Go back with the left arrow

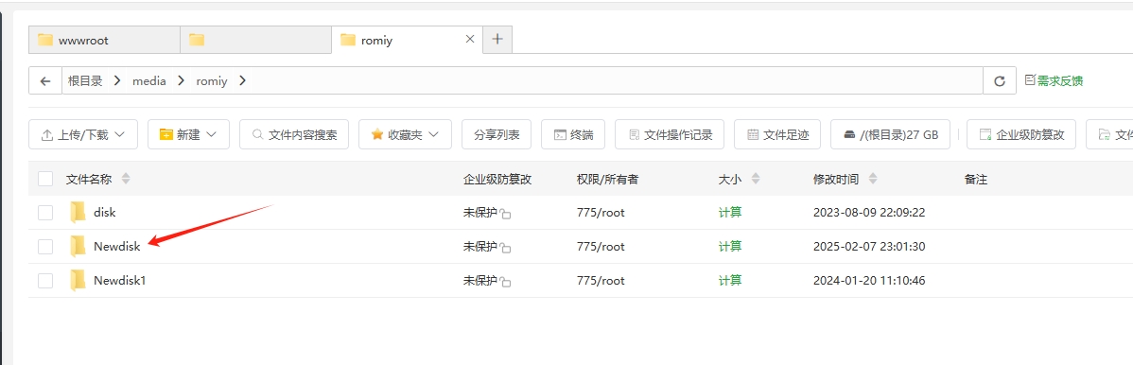tap(45, 81)
